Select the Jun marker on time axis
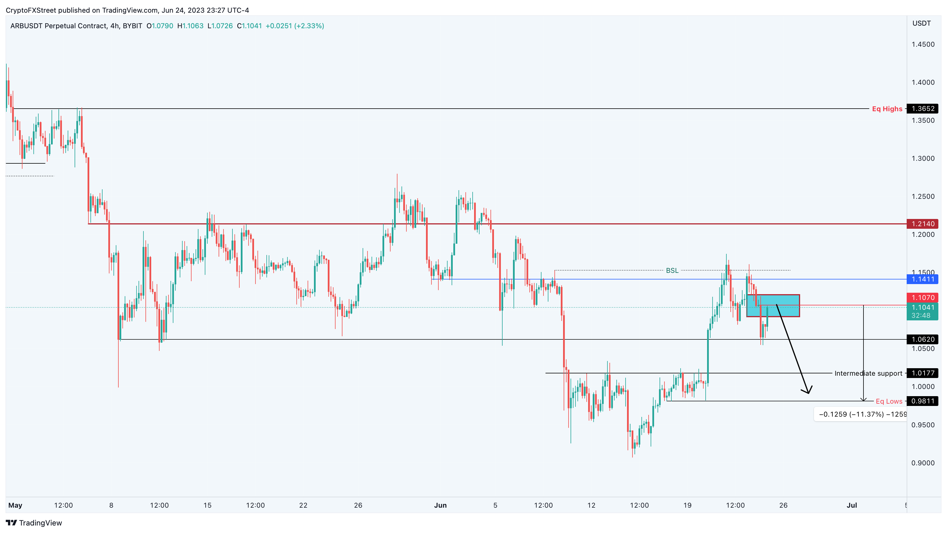947x533 pixels. pyautogui.click(x=440, y=505)
